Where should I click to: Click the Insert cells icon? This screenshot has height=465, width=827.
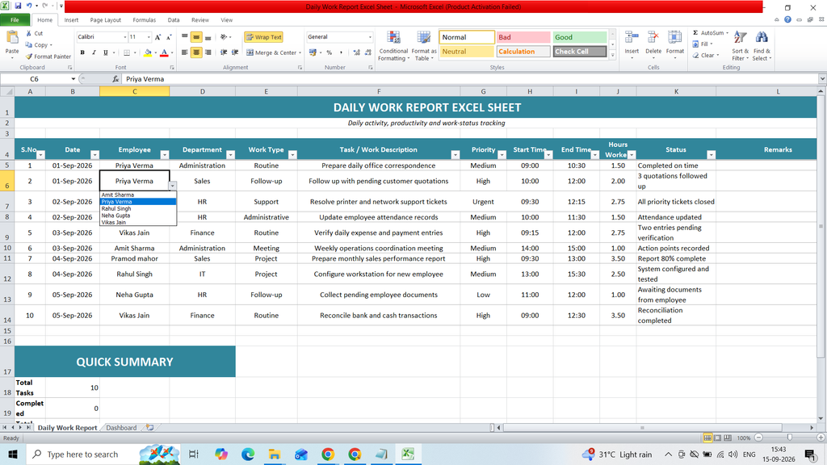click(632, 39)
